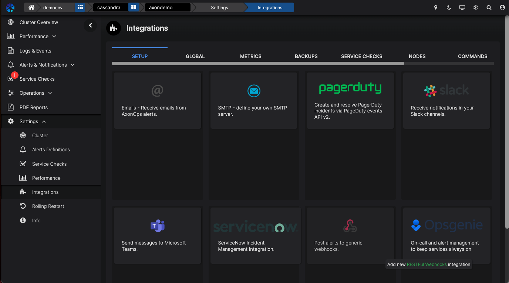Click 'SMTP - define your own SMTP server.' text
The height and width of the screenshot is (283, 509).
point(252,111)
